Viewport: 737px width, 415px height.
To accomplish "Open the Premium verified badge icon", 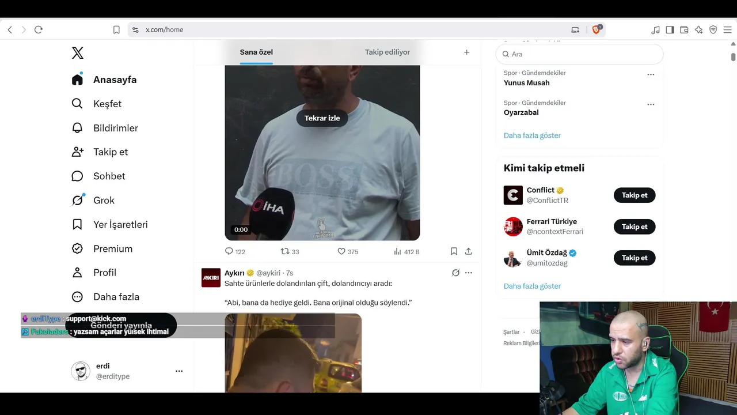I will tap(77, 248).
